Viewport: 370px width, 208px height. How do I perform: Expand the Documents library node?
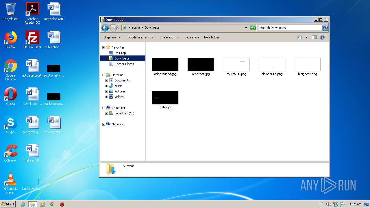(106, 80)
